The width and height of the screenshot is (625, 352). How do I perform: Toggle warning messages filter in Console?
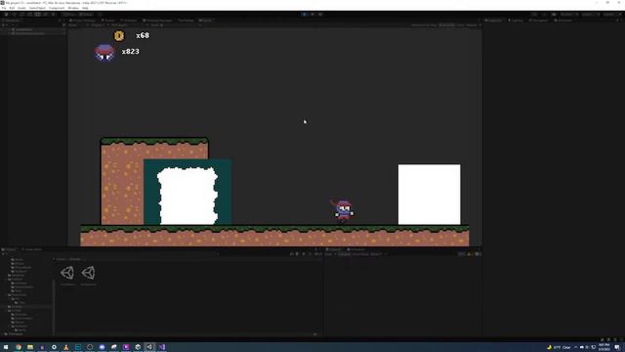point(470,254)
